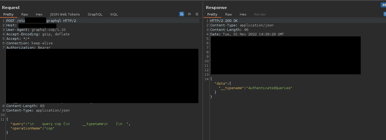Viewport: 386px width, 140px height.
Task: Click the POST request line text
Action: point(41,21)
